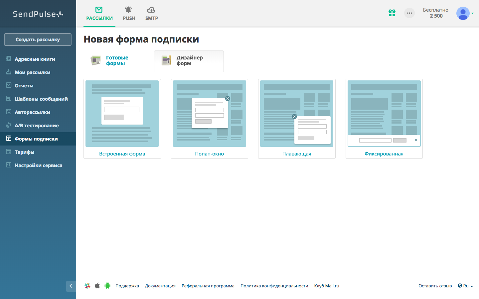Image resolution: width=479 pixels, height=299 pixels.
Task: Click the Оставить отзыв link
Action: click(435, 286)
